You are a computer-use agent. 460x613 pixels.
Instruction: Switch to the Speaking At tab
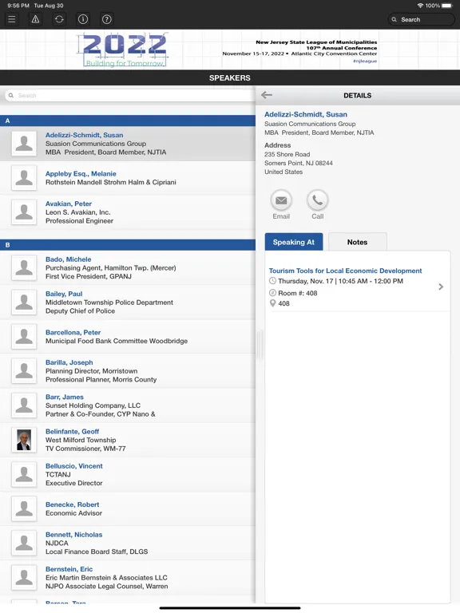(x=294, y=242)
